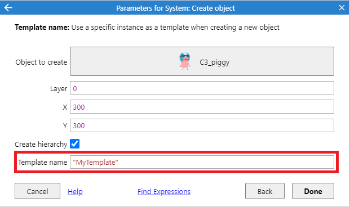This screenshot has height=207, width=350.
Task: Focus the Layer input field
Action: [202, 88]
